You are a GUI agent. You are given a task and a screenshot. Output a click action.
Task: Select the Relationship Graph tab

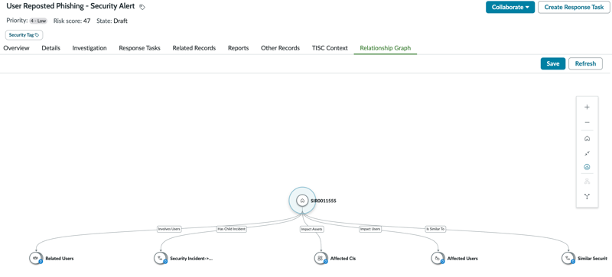pyautogui.click(x=386, y=48)
